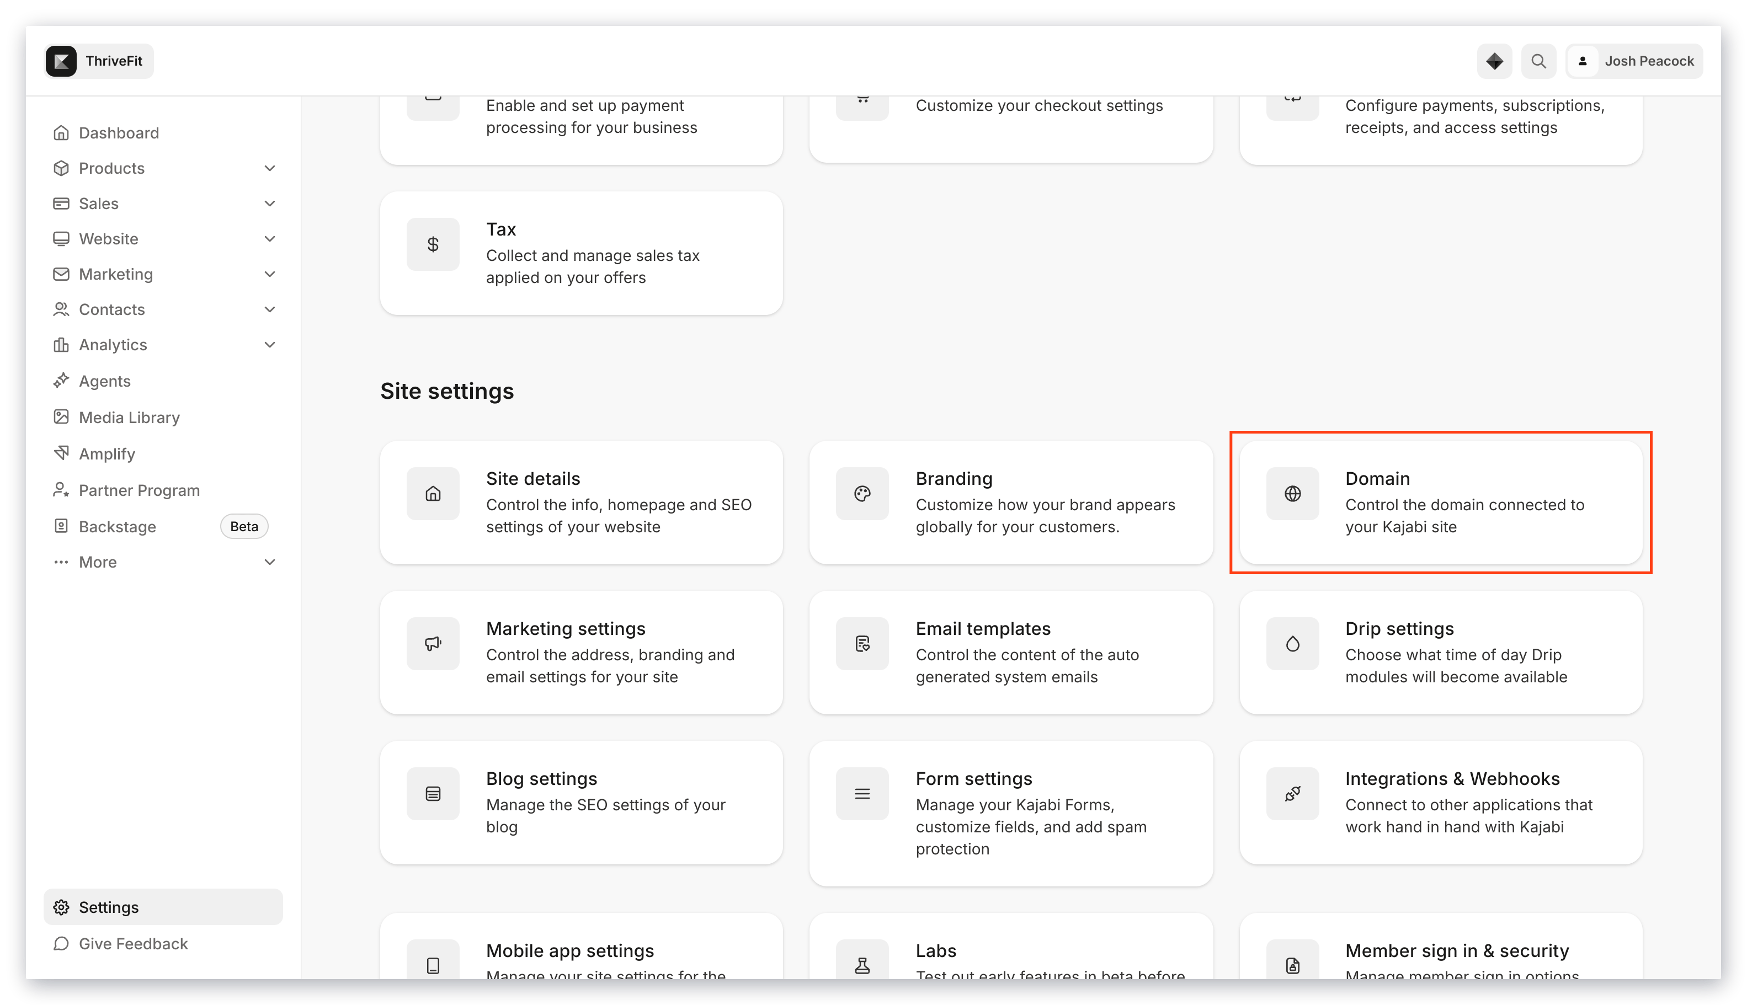The width and height of the screenshot is (1747, 1005).
Task: Open Form settings title
Action: [x=973, y=779]
